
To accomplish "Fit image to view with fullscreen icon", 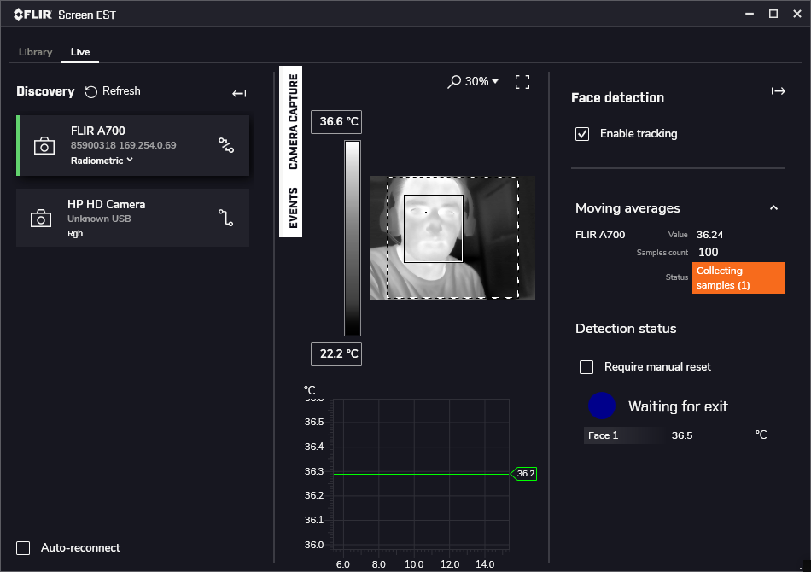I will (522, 81).
